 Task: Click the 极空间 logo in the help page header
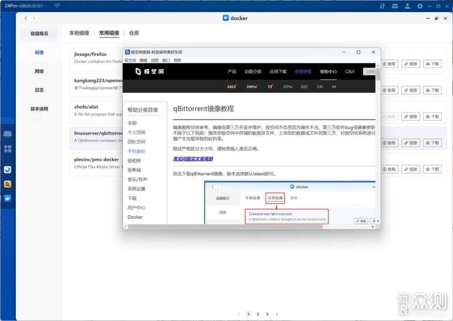[149, 71]
